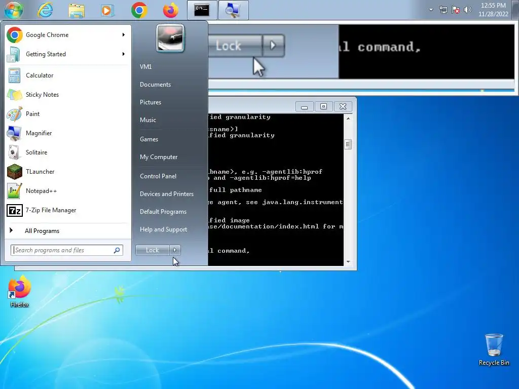Switch to Magnifier taskbar button
The width and height of the screenshot is (519, 389).
coord(233,10)
